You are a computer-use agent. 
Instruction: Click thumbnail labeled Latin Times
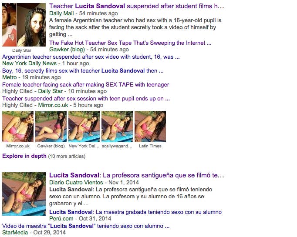coord(150,127)
